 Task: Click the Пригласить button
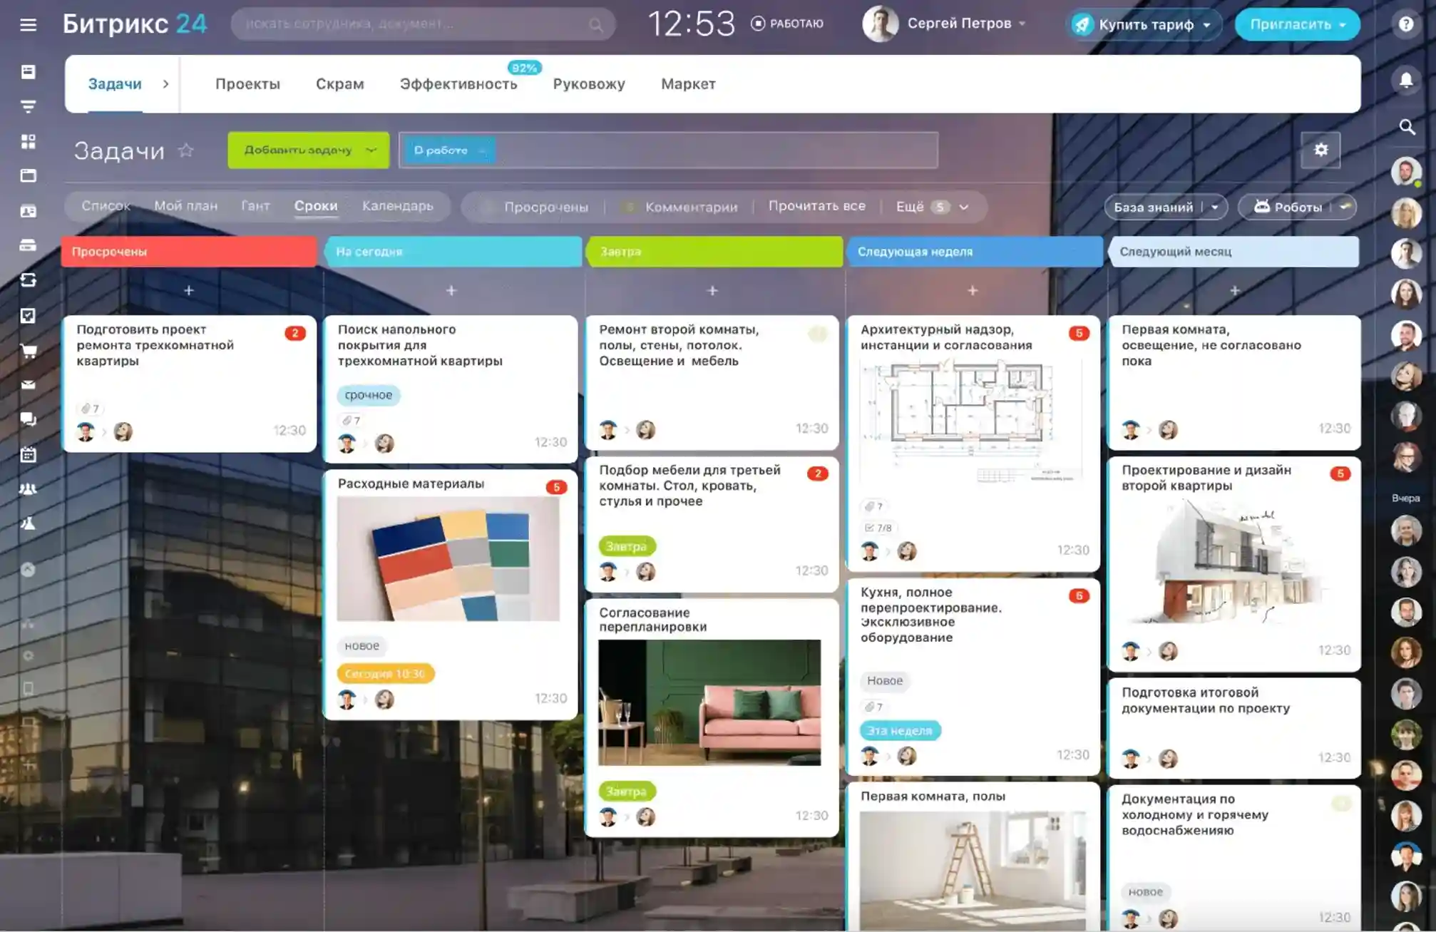pos(1297,24)
